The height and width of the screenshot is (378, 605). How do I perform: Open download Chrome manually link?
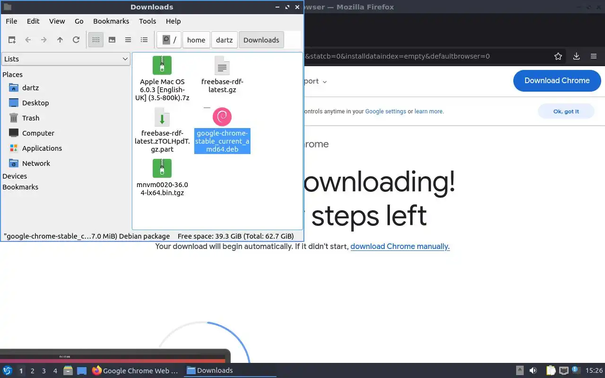[x=400, y=246]
